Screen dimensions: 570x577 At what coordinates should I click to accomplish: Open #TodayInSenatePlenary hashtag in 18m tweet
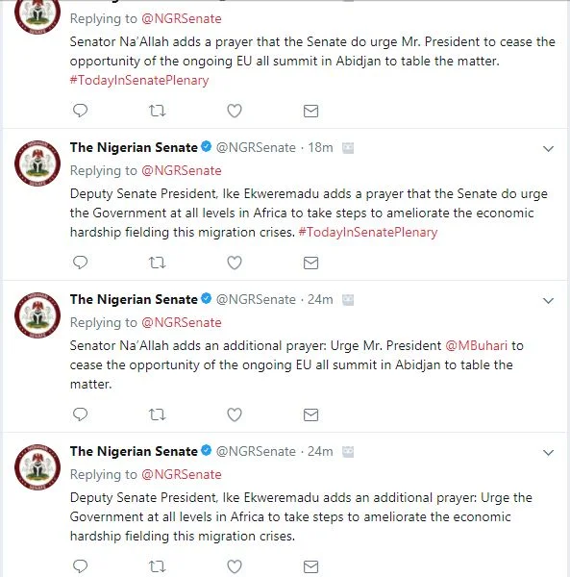coord(368,232)
